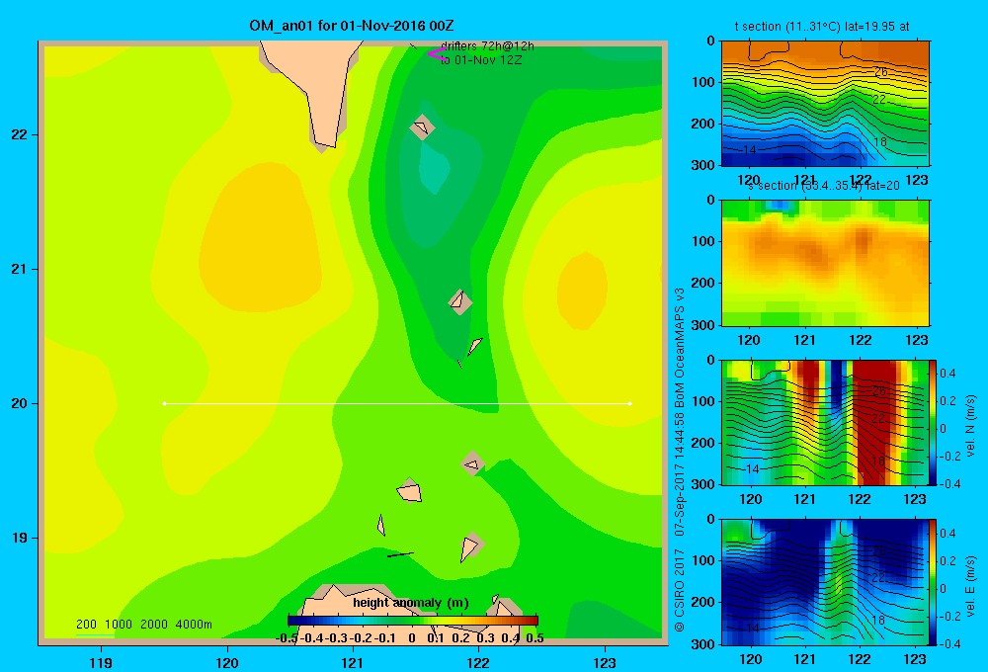Click the "0.4" tick on vel. N colorbar
988x672 pixels.
(947, 374)
